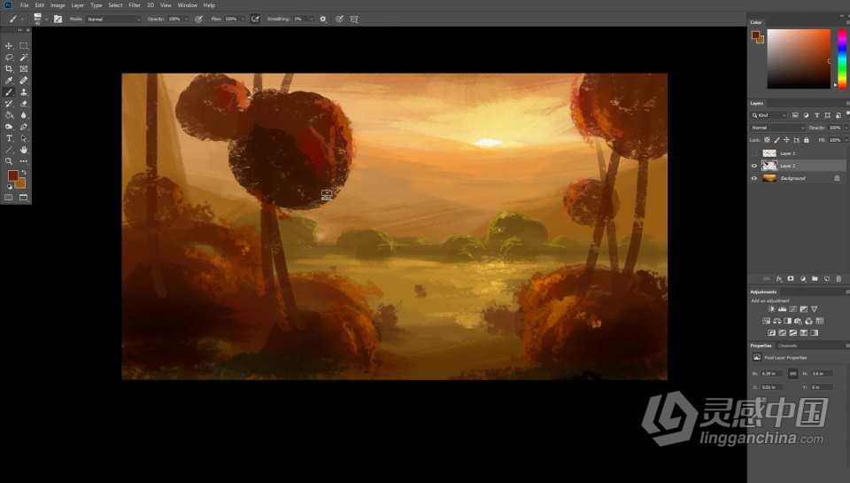The width and height of the screenshot is (850, 483).
Task: Select the Hand tool
Action: click(x=23, y=149)
